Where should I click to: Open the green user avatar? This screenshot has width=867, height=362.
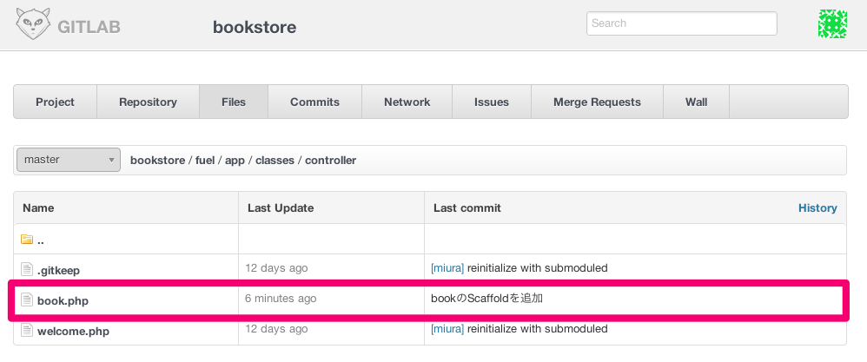click(x=832, y=24)
